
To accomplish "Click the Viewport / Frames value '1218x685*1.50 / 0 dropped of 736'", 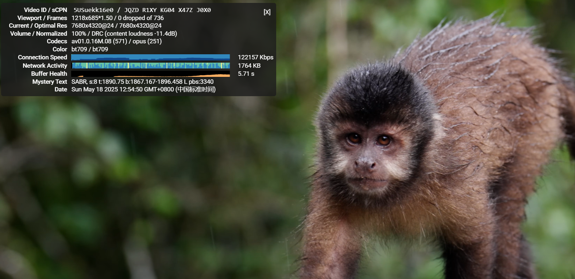I will (x=117, y=18).
